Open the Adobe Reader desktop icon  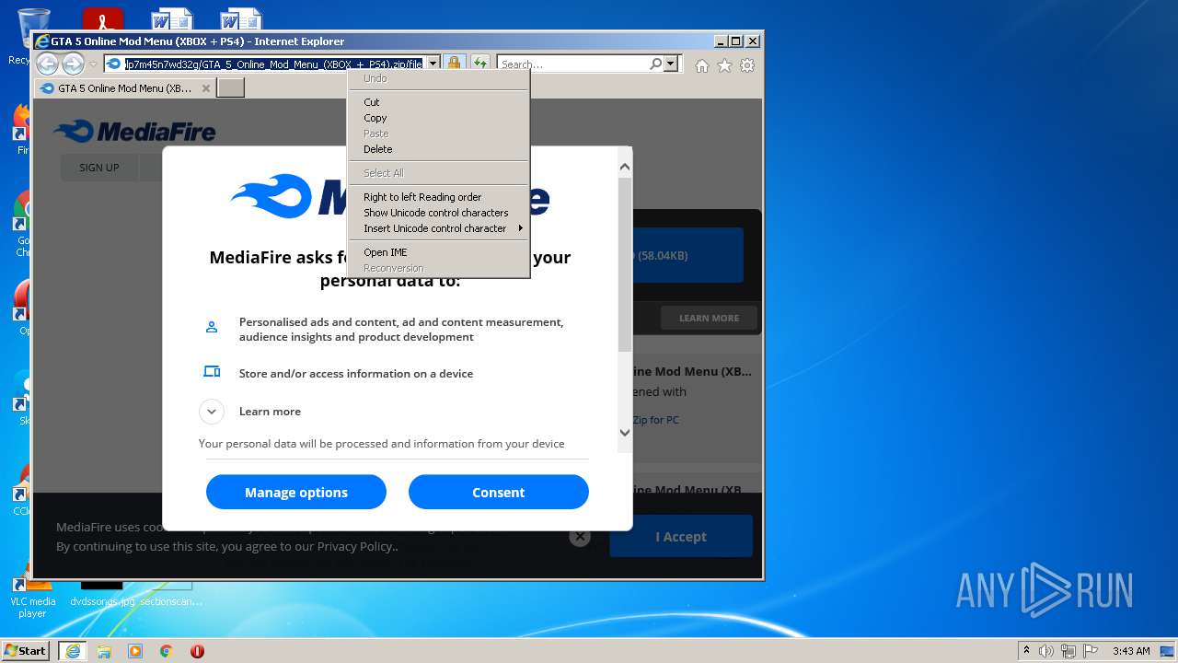(x=102, y=18)
